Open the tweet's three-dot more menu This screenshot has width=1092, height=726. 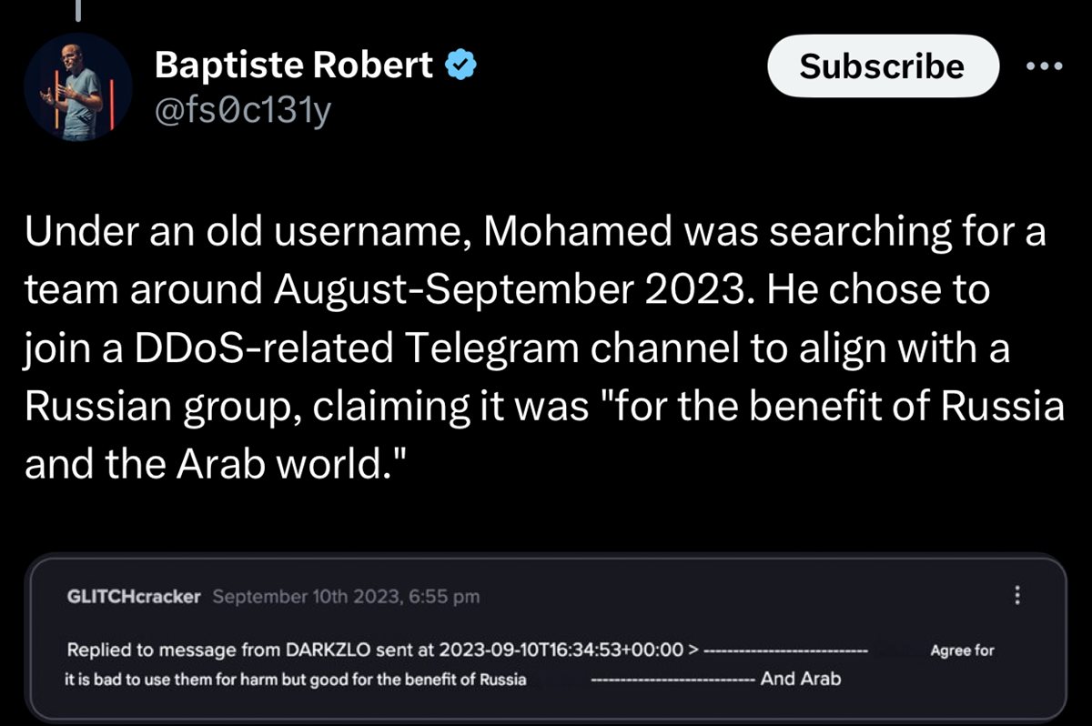click(x=1043, y=66)
